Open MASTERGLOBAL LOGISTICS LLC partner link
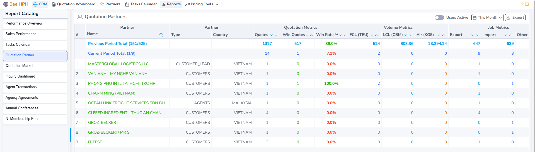Viewport: 535px width, 152px height. tap(118, 64)
